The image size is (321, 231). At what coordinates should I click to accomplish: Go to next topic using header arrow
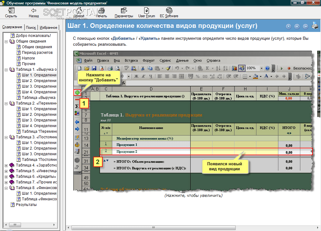(305, 27)
